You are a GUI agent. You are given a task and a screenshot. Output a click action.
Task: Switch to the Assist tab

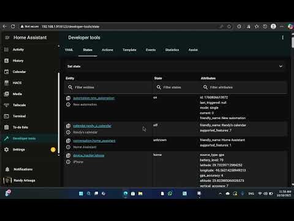coord(193,50)
